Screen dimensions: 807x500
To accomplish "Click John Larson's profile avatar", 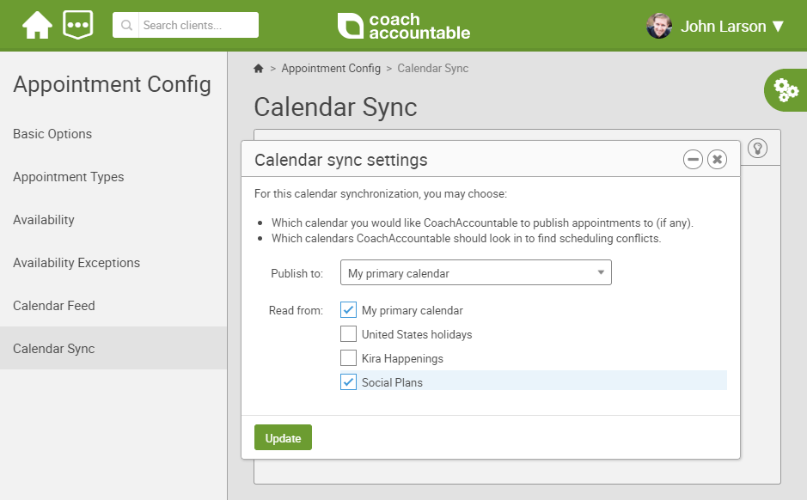I will [659, 26].
